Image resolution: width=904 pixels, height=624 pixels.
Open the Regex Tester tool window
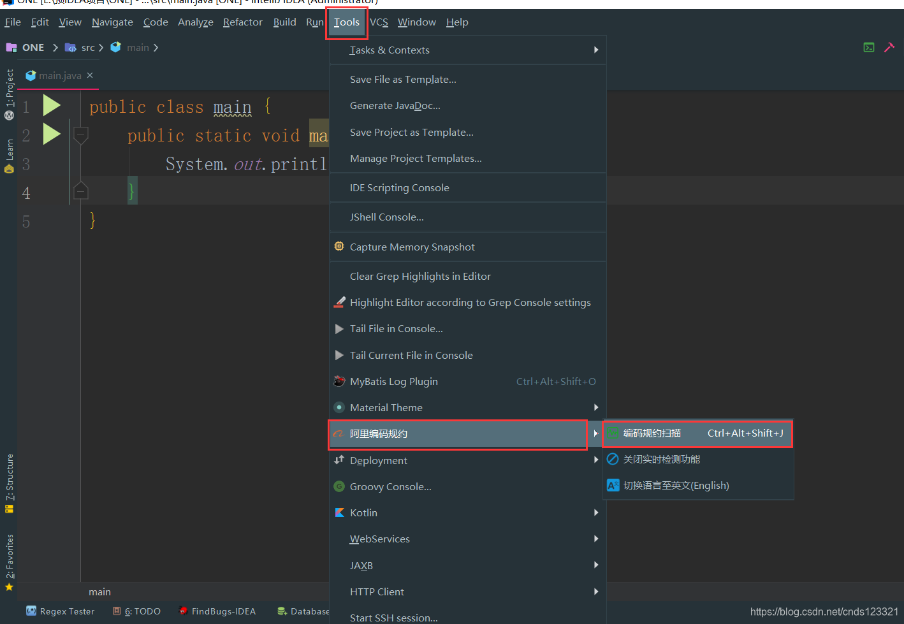60,611
